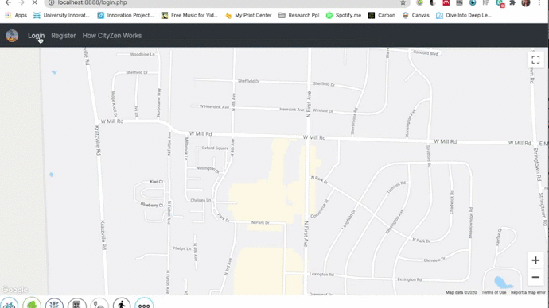Image resolution: width=549 pixels, height=308 pixels.
Task: Open the three-dots more categories icon
Action: pyautogui.click(x=144, y=303)
